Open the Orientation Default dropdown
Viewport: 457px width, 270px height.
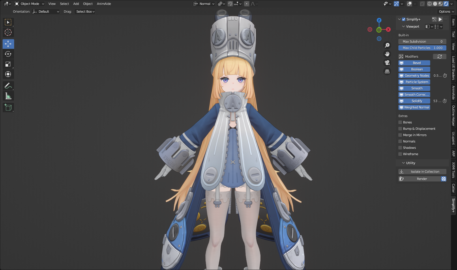(x=46, y=12)
